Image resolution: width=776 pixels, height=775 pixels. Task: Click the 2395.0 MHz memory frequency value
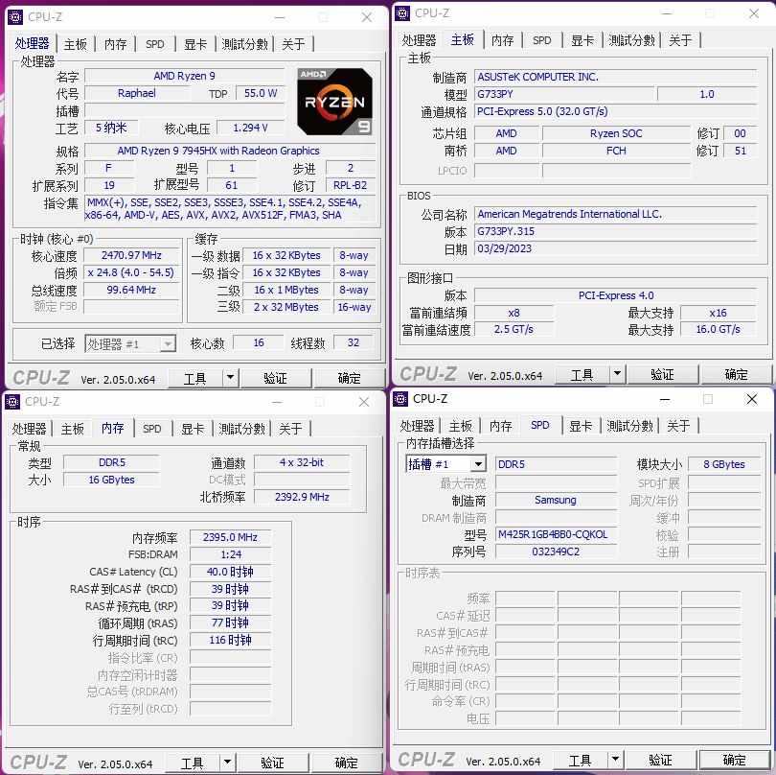pos(230,537)
